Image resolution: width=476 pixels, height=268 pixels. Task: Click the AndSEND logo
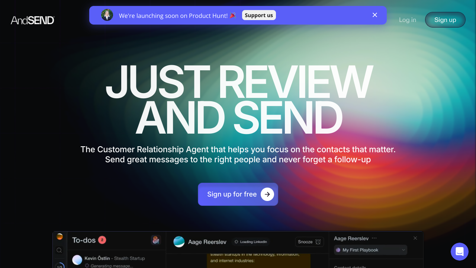pyautogui.click(x=33, y=20)
